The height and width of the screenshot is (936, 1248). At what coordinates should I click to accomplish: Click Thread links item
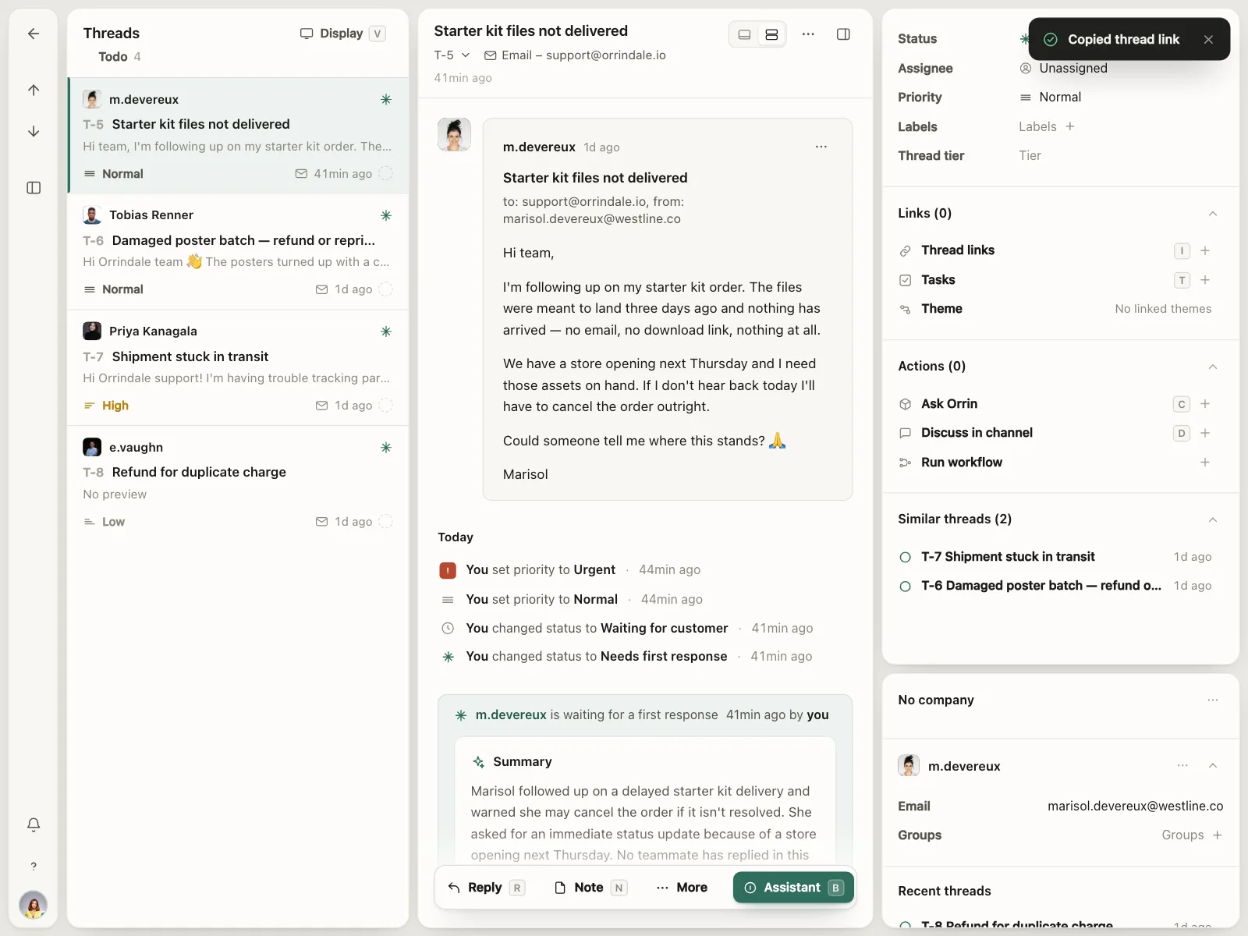click(x=957, y=250)
